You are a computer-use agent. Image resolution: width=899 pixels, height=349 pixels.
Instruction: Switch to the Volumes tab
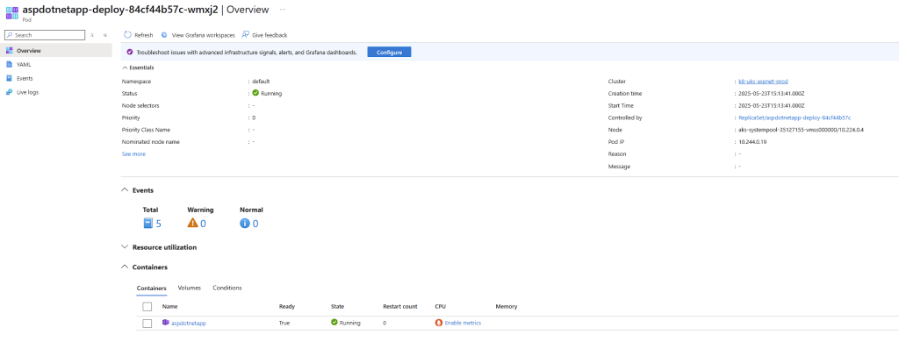(x=190, y=288)
